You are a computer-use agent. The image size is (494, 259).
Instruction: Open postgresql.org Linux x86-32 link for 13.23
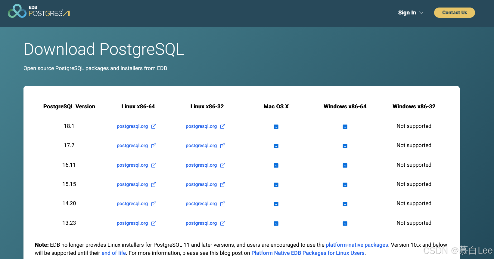tap(205, 223)
